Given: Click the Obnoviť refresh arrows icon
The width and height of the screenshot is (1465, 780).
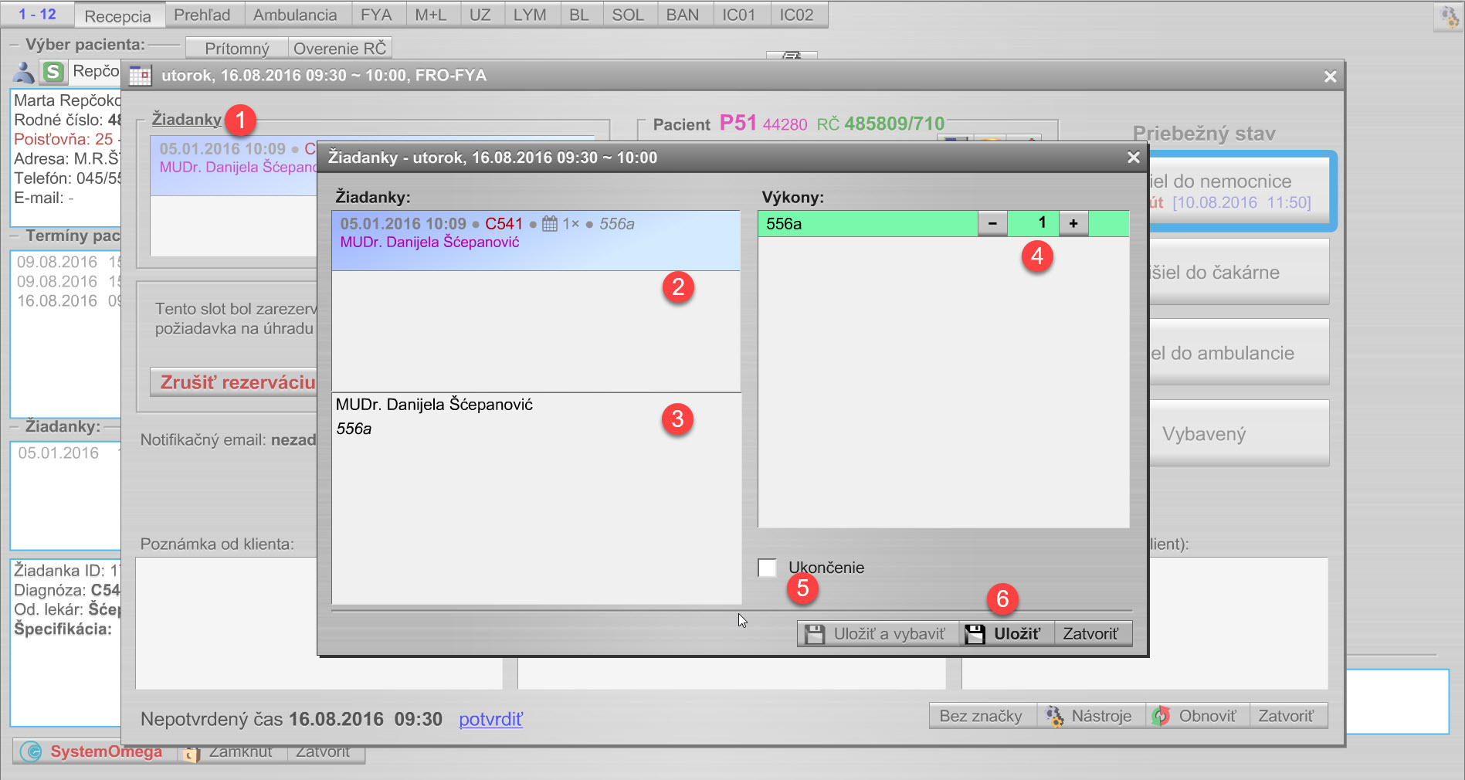Looking at the screenshot, I should click(x=1161, y=716).
